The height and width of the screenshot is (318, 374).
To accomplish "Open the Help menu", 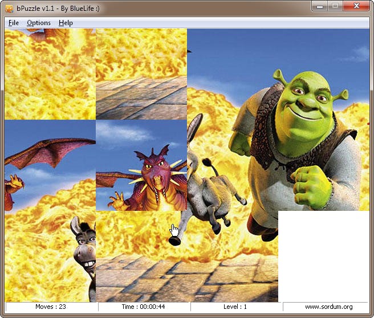I will coord(66,23).
